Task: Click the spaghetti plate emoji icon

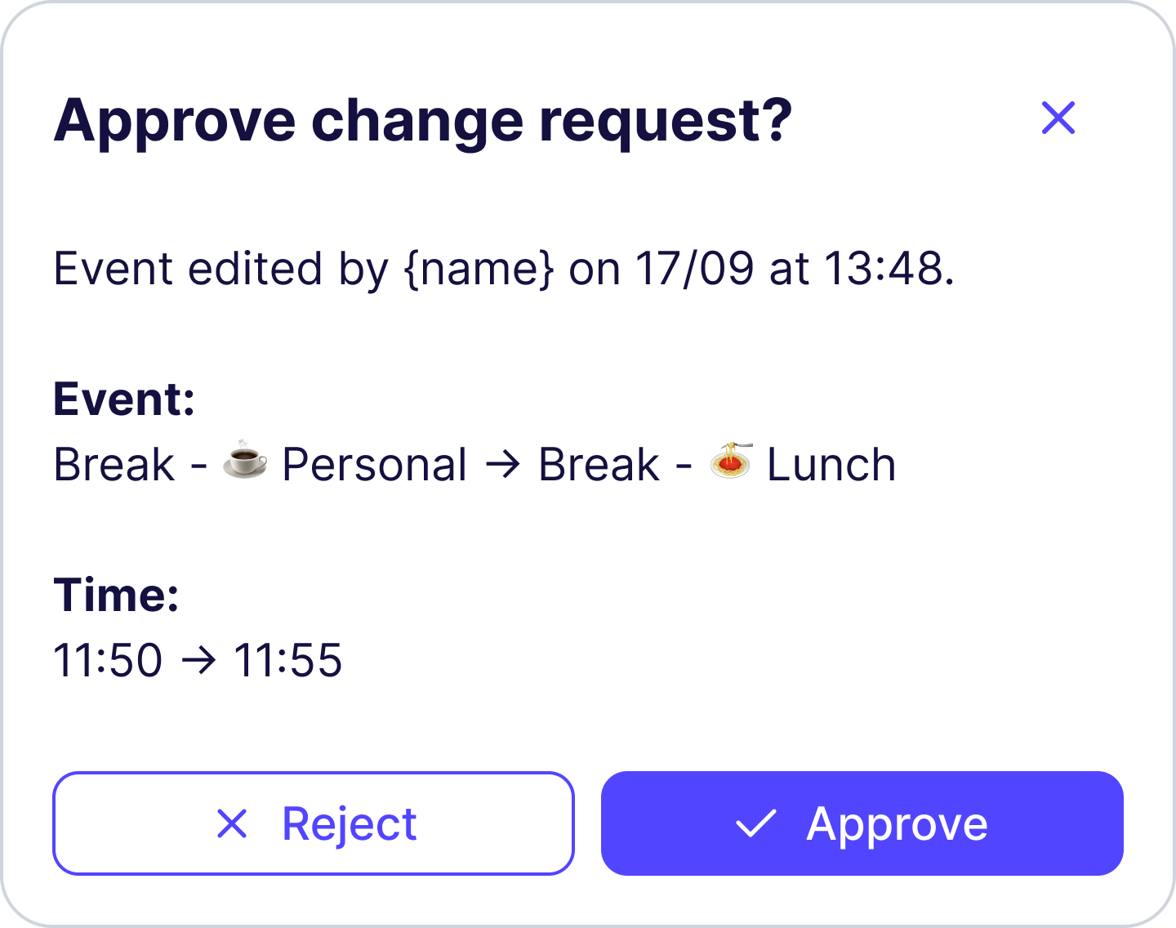Action: point(730,461)
